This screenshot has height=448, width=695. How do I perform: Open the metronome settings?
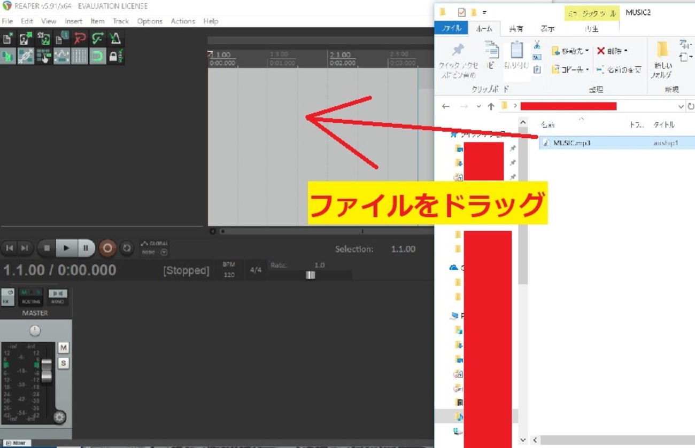click(x=115, y=38)
